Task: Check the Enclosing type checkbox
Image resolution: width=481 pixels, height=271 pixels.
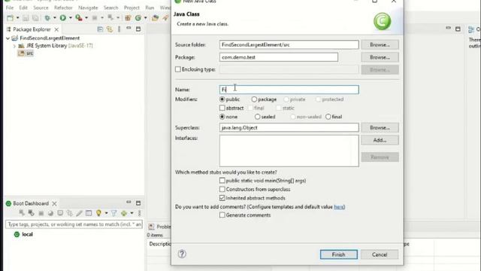Action: click(178, 69)
